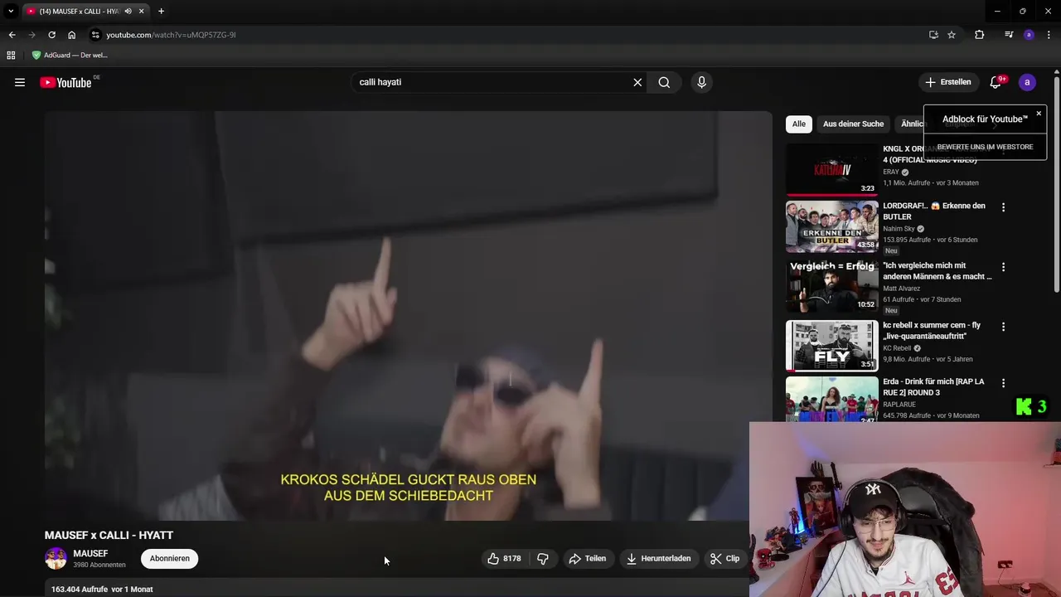
Task: Close the MAUSEF x CALLI browser tab
Action: 142,12
